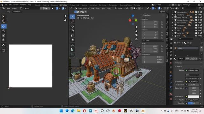This screenshot has width=204, height=114.
Task: Select the 3D viewport Rotate tool
Action: coord(72,31)
